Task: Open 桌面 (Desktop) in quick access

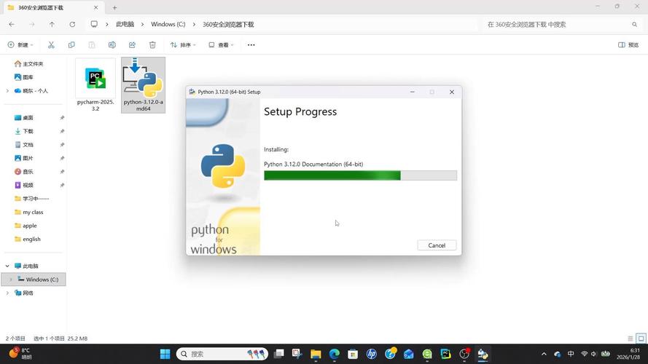Action: [x=23, y=118]
